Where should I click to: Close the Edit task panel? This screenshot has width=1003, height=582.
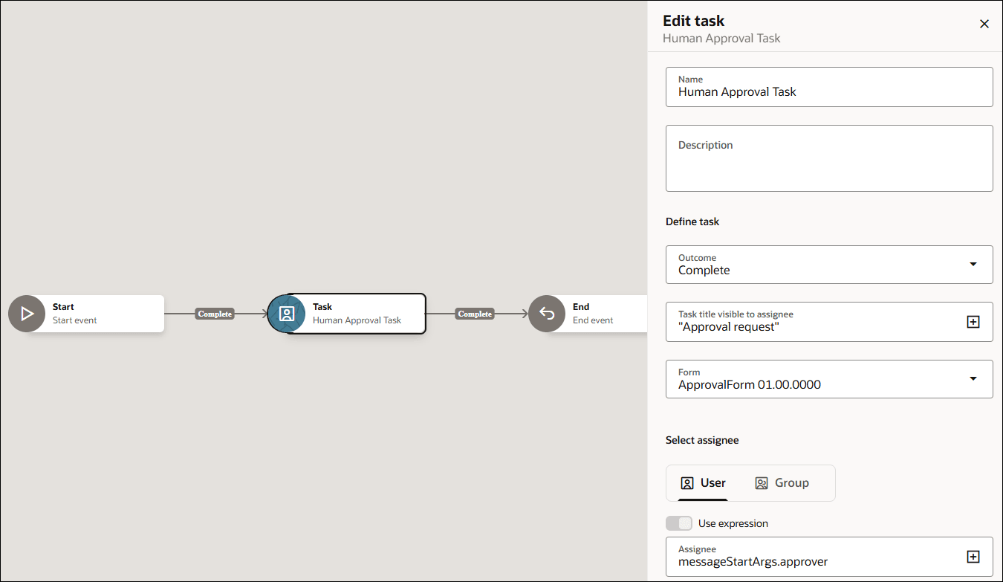pos(984,23)
